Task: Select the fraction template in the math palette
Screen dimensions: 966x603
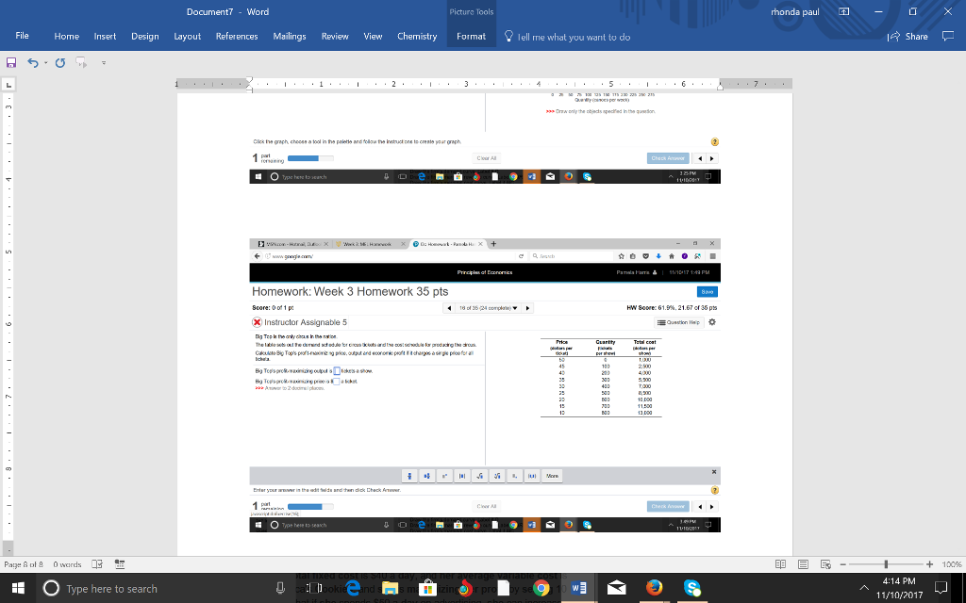Action: click(409, 476)
